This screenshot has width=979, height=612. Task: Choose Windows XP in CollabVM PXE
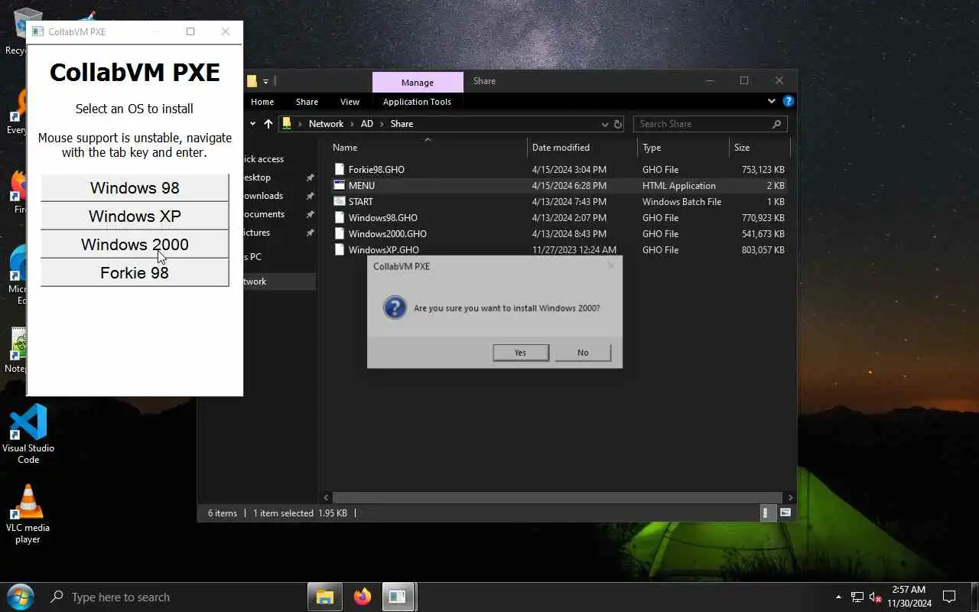pos(135,216)
